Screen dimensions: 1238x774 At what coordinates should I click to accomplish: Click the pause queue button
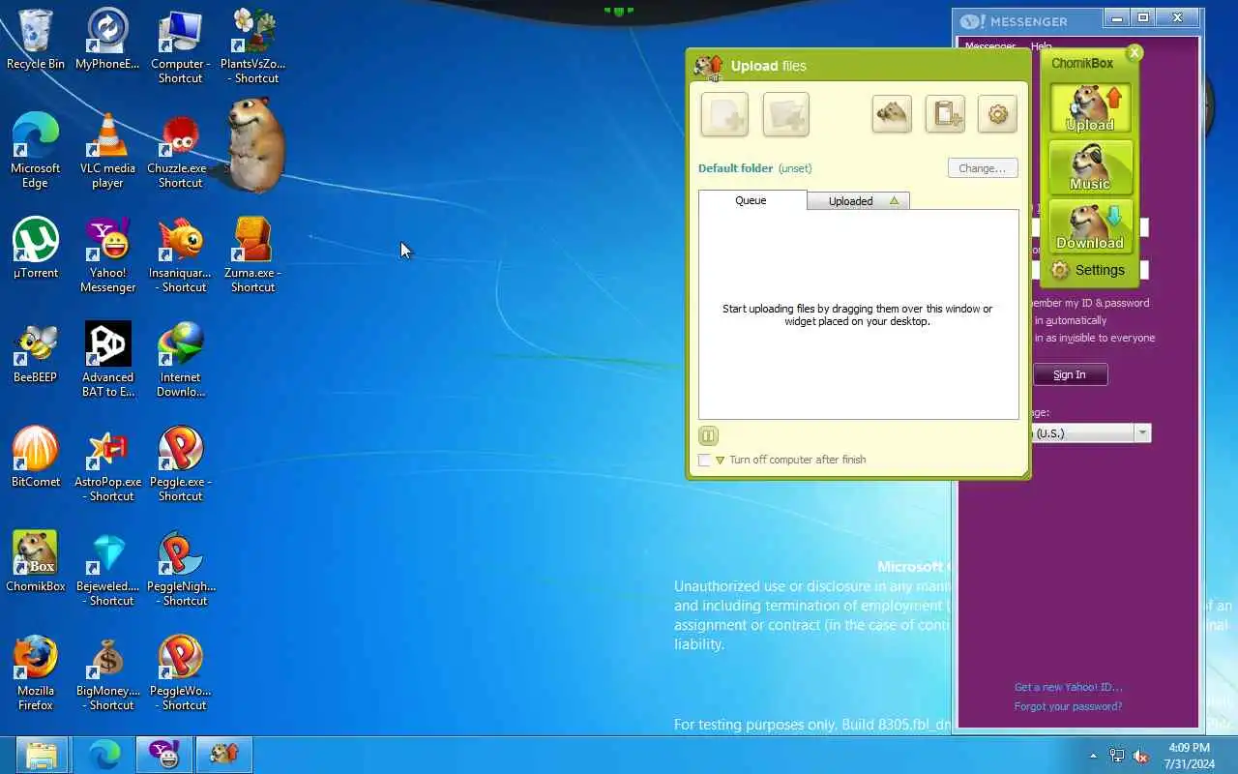(708, 435)
